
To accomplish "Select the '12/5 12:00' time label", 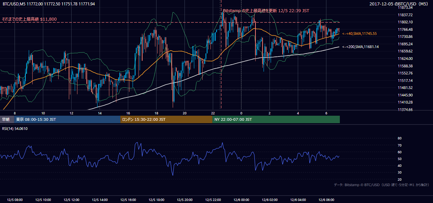I will point(71,200).
